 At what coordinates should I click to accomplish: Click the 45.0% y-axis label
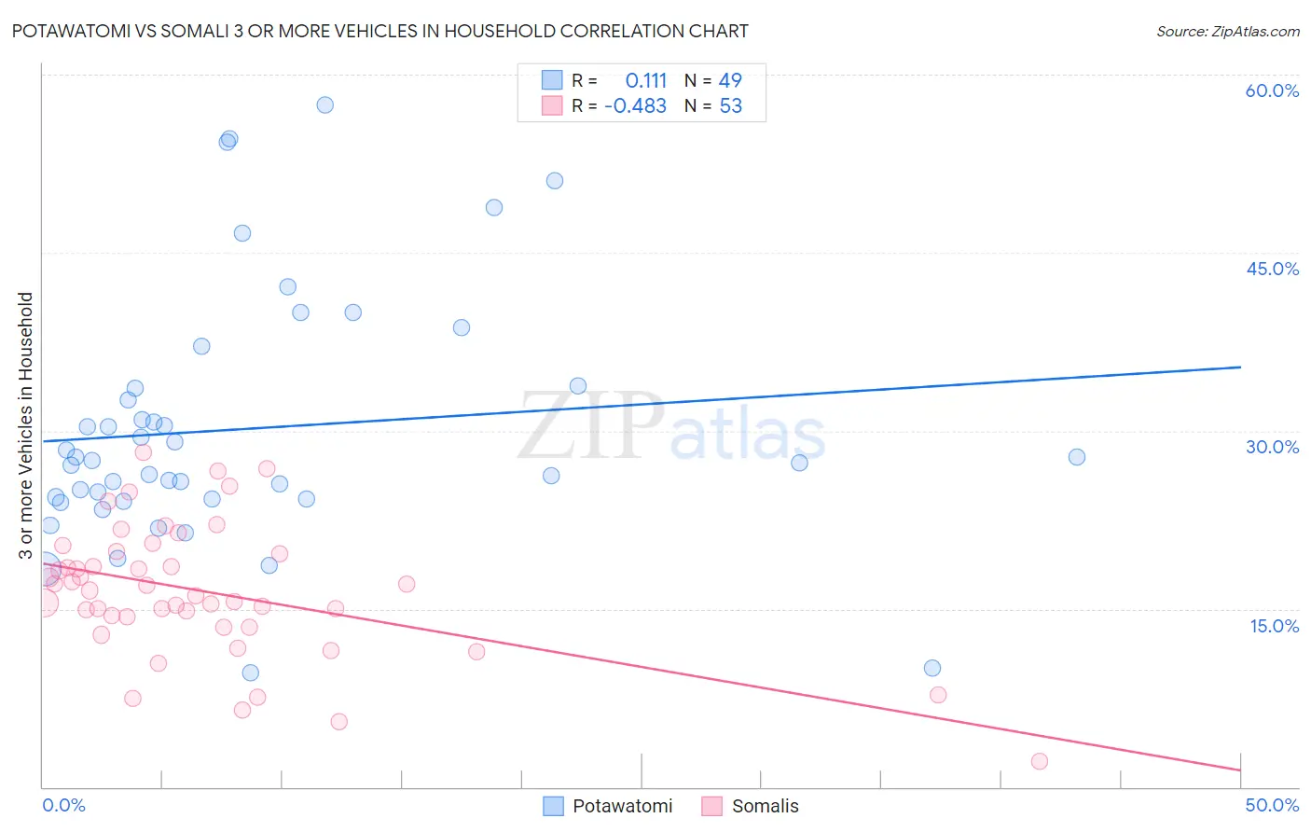[1272, 269]
